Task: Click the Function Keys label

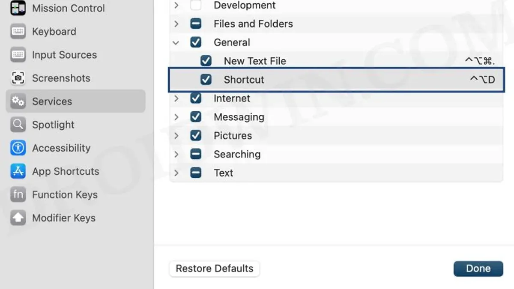Action: tap(65, 195)
